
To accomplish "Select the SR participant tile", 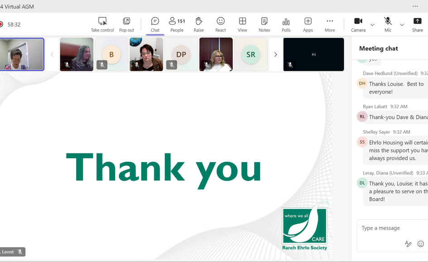I will (251, 55).
